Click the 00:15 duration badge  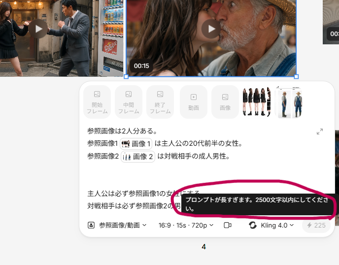141,66
